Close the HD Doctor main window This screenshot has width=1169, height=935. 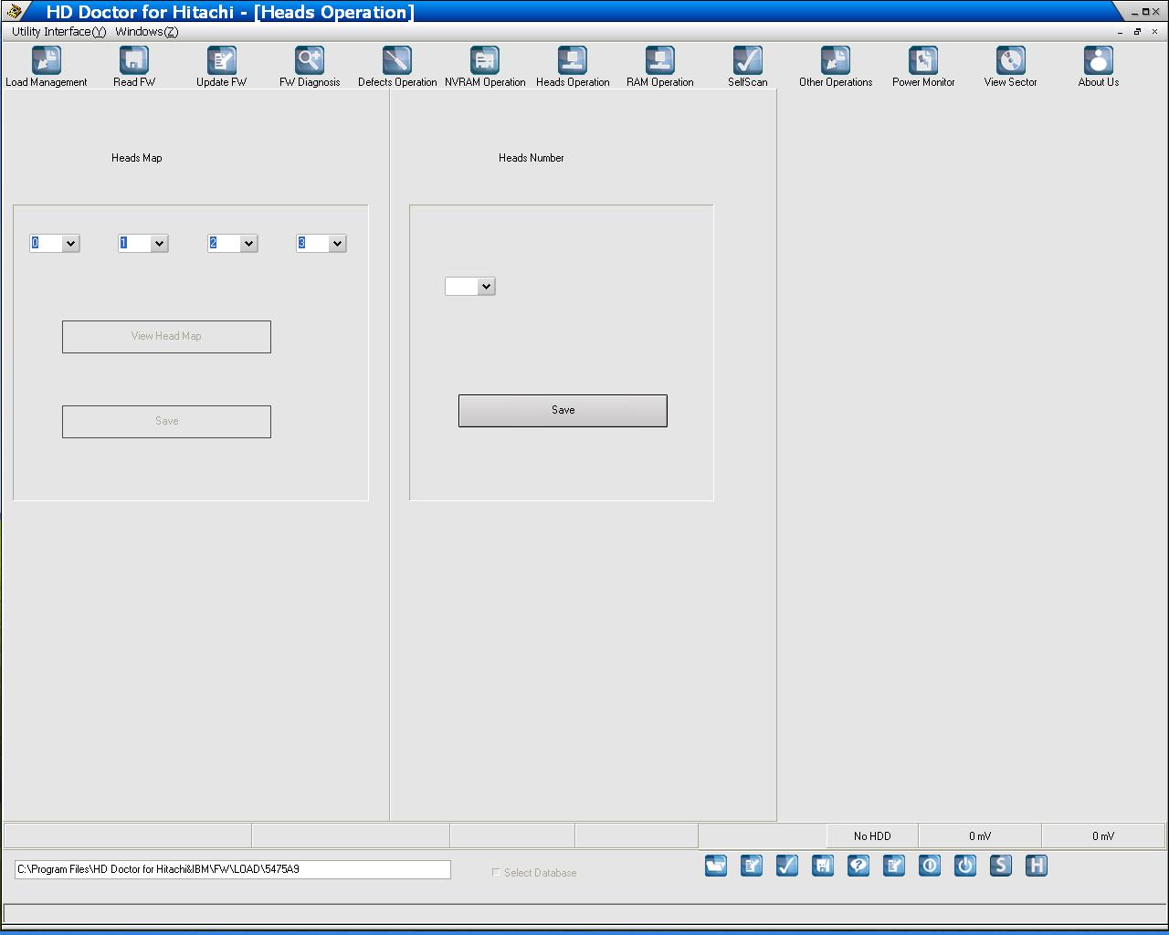click(1156, 12)
